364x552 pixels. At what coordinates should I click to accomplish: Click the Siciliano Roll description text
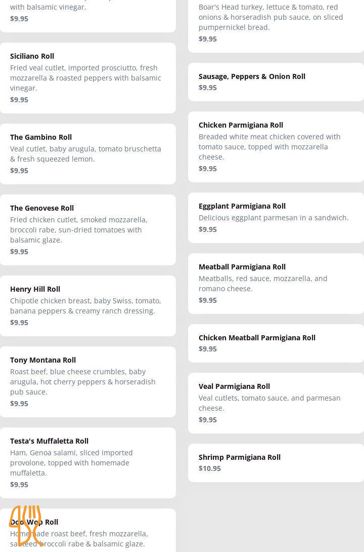click(x=85, y=78)
